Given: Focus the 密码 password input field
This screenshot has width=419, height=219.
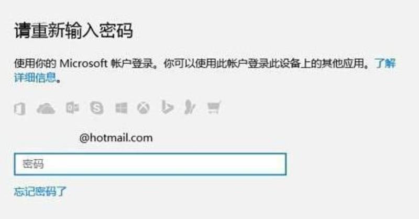Looking at the screenshot, I should [150, 164].
